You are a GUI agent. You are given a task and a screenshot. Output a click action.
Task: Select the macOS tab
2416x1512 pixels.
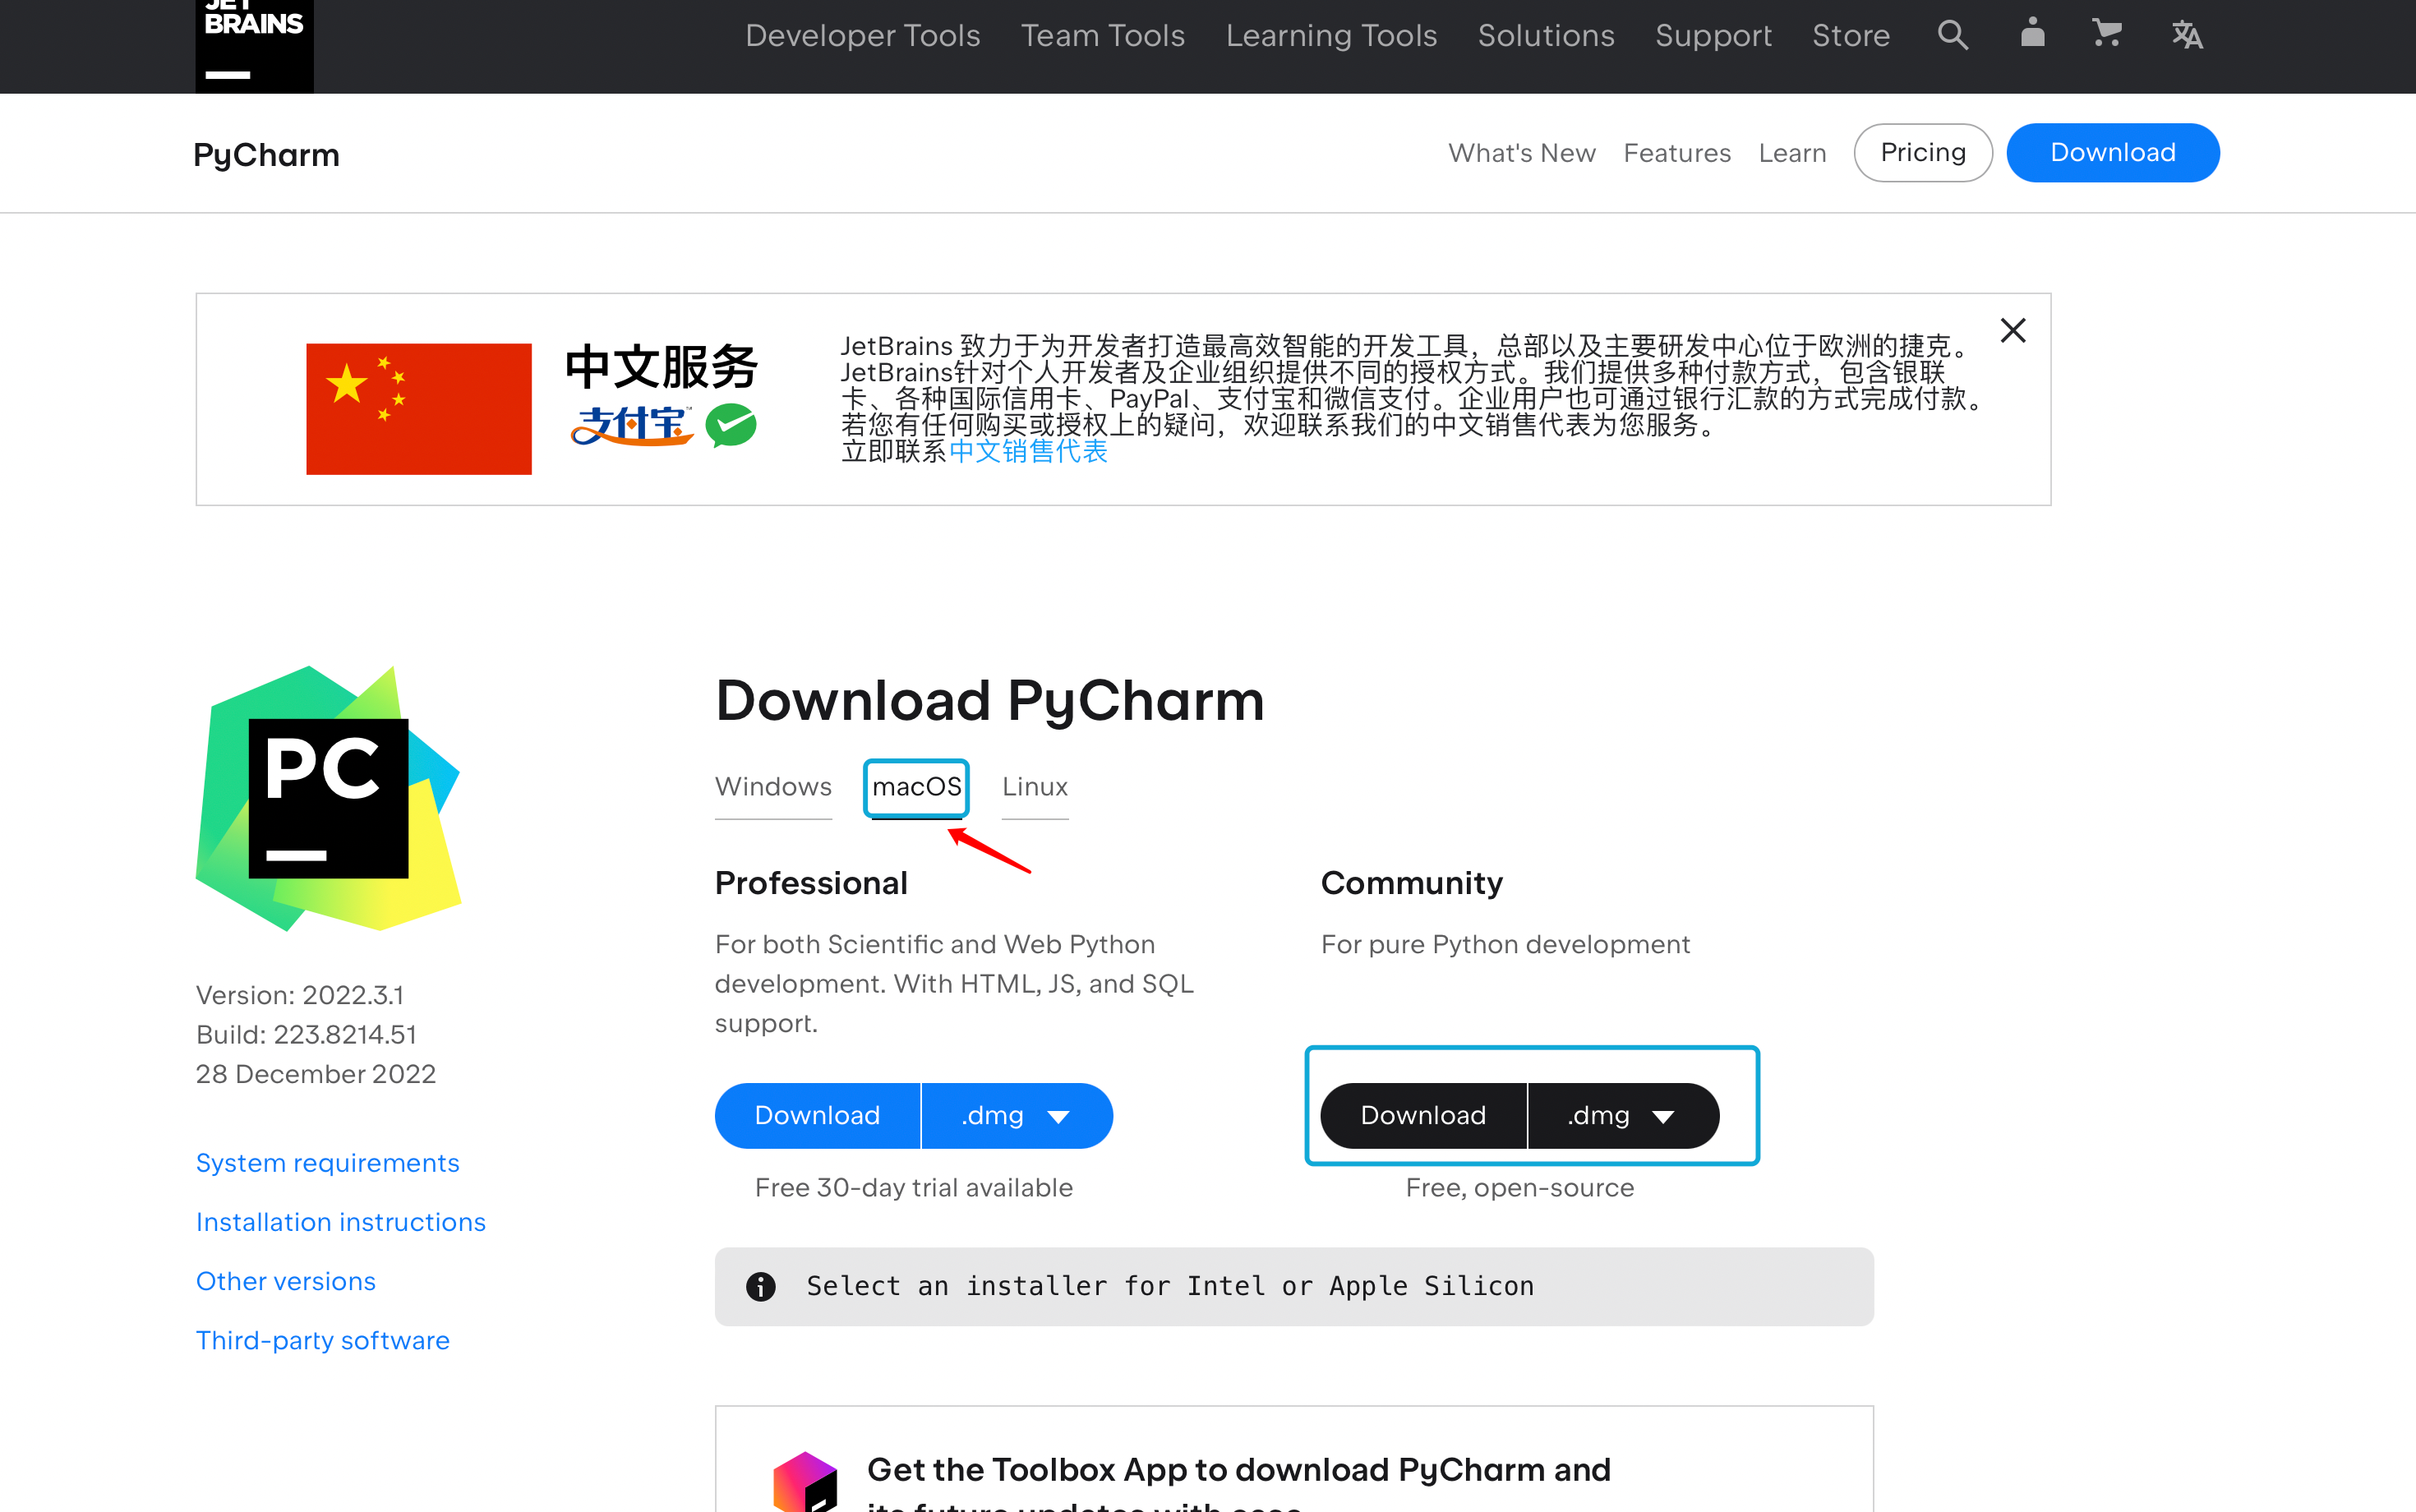point(916,787)
